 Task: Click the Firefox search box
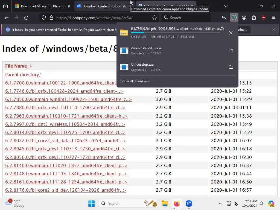point(186,18)
